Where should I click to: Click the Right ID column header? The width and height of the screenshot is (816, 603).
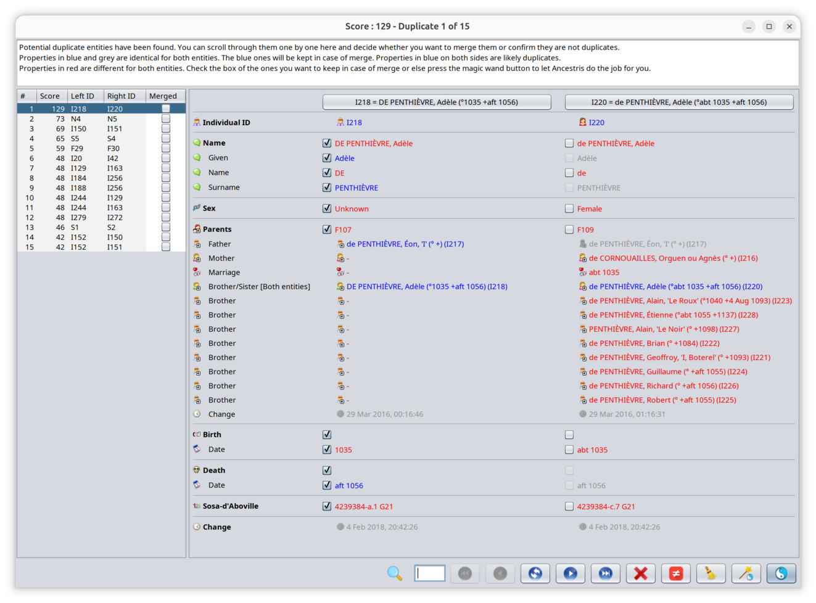click(121, 96)
